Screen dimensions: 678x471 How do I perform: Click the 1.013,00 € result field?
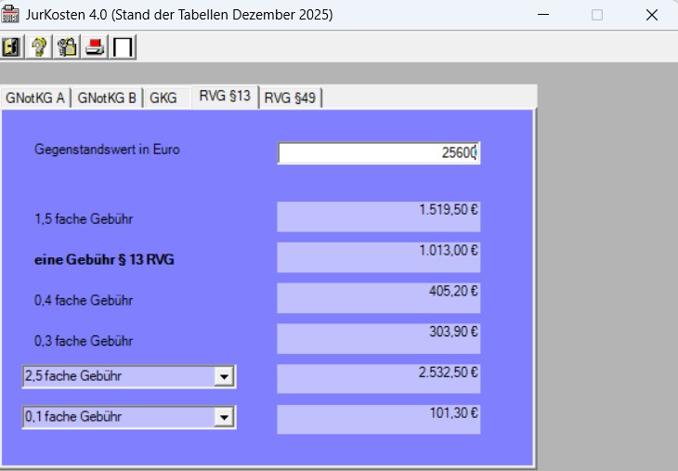coord(379,257)
